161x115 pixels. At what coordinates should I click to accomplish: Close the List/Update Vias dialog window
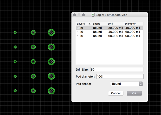pyautogui.click(x=75, y=15)
